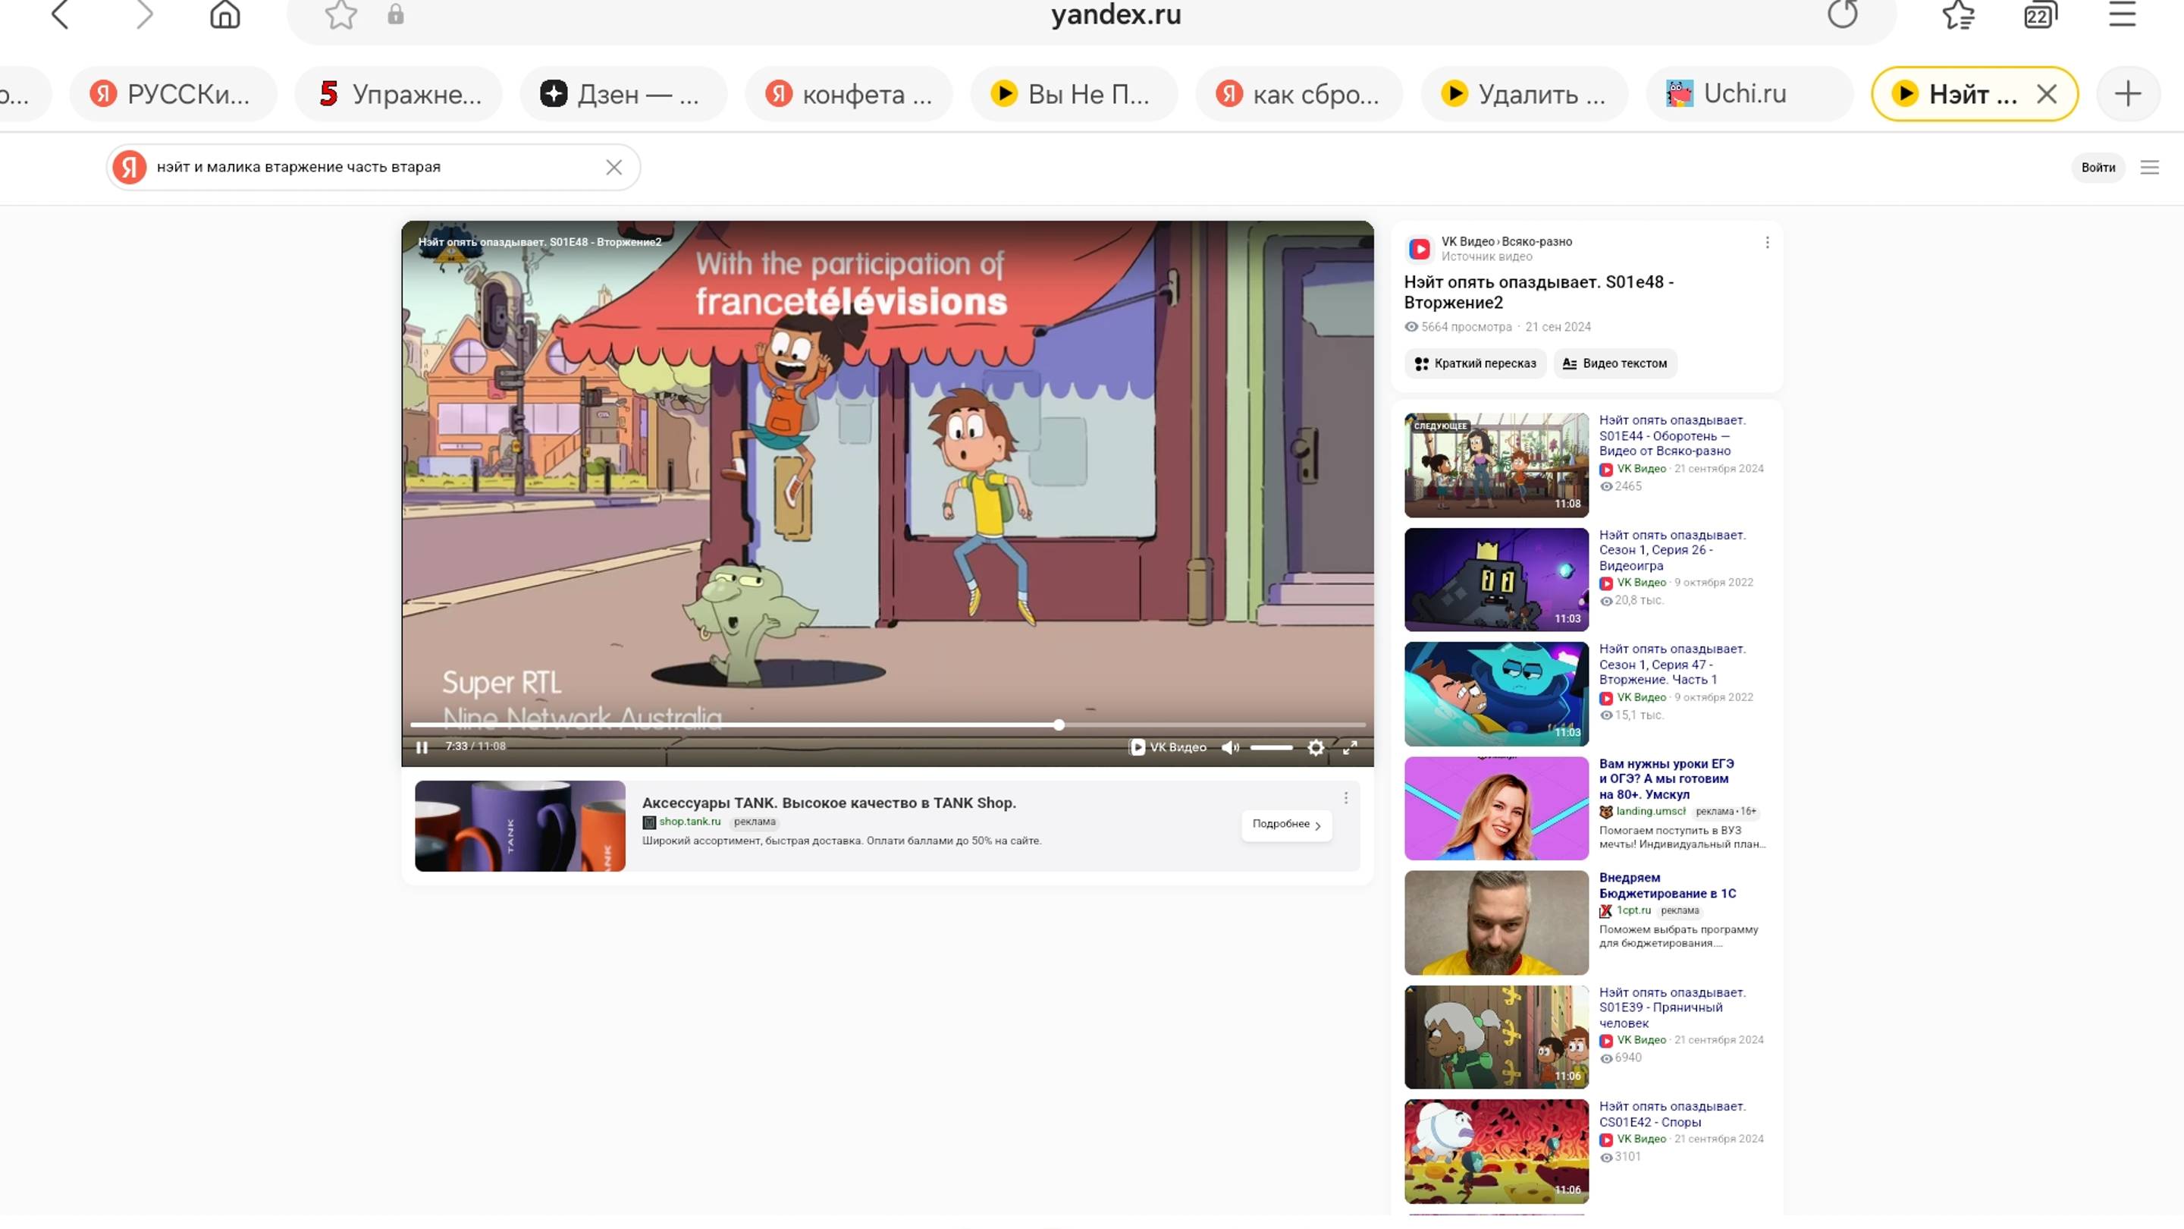Reload the page with the refresh icon

pyautogui.click(x=1842, y=14)
